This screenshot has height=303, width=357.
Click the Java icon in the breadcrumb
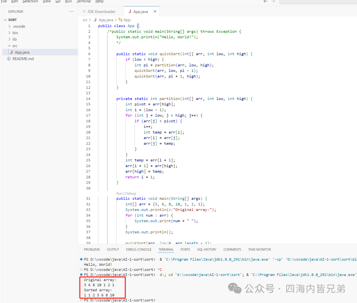pyautogui.click(x=95, y=20)
